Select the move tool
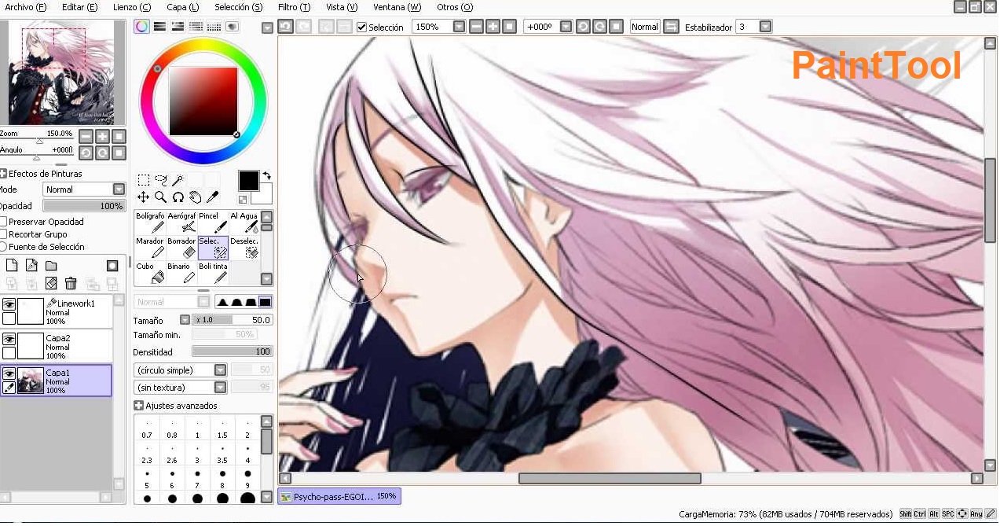 click(143, 197)
